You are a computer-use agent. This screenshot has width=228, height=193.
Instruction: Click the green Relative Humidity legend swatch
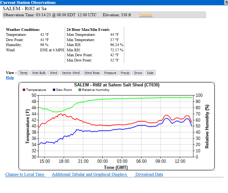(80, 90)
